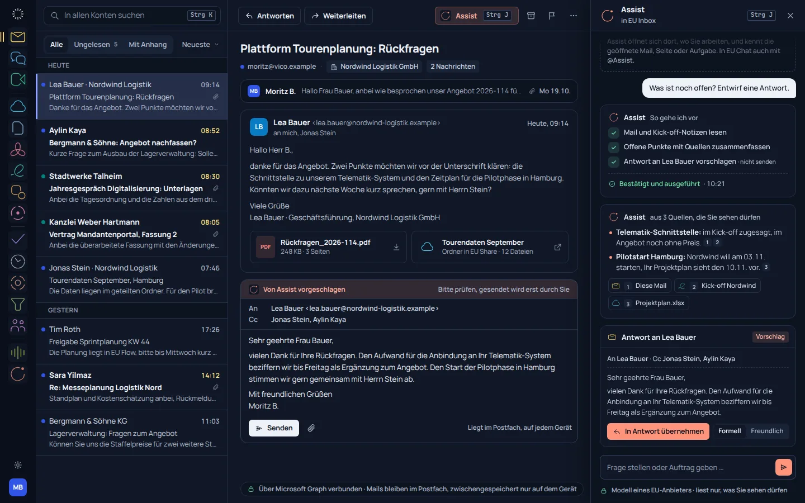Screen dimensions: 805x503
Task: Open the three-dot more actions menu
Action: pos(574,16)
